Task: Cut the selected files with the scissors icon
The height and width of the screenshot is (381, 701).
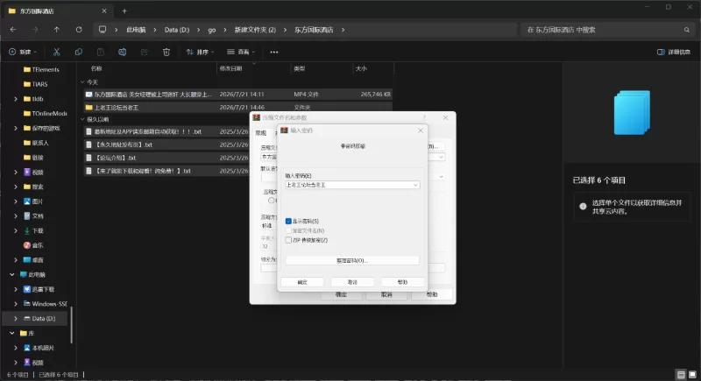Action: pos(56,52)
